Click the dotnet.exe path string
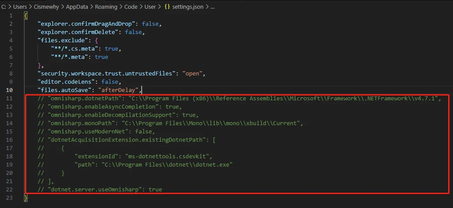The width and height of the screenshot is (453, 208). click(167, 164)
